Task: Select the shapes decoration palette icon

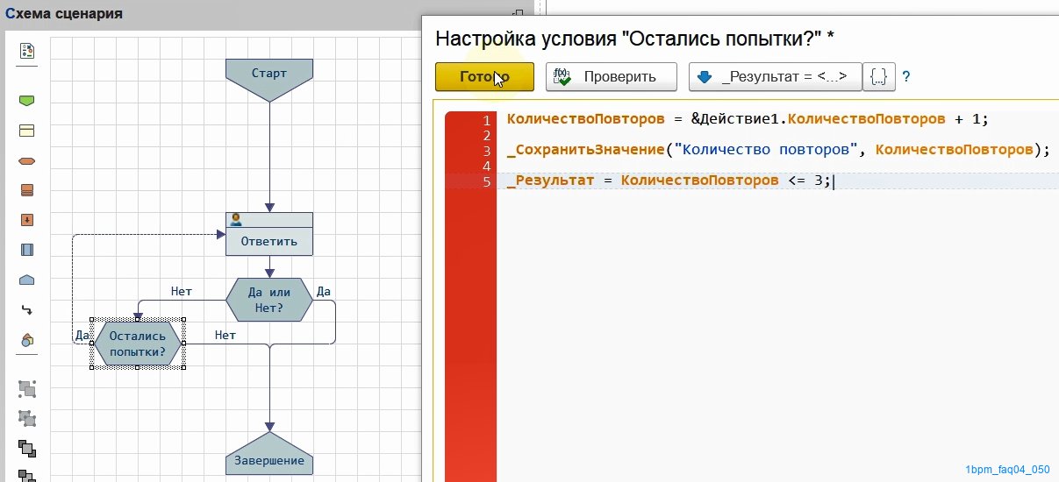Action: [x=27, y=339]
